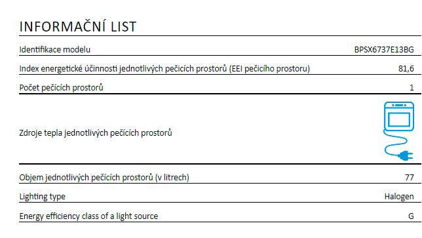Click the EEI value 81,6

tap(406, 69)
